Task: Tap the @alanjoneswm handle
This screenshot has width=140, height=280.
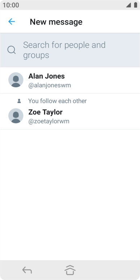Action: click(x=50, y=86)
